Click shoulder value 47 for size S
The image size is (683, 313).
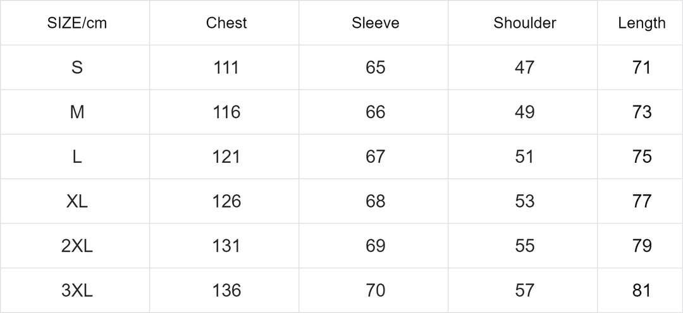tap(525, 68)
